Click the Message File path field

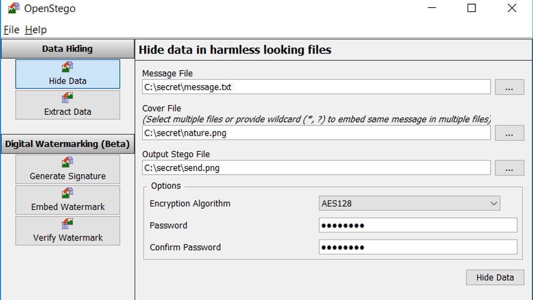(x=316, y=87)
